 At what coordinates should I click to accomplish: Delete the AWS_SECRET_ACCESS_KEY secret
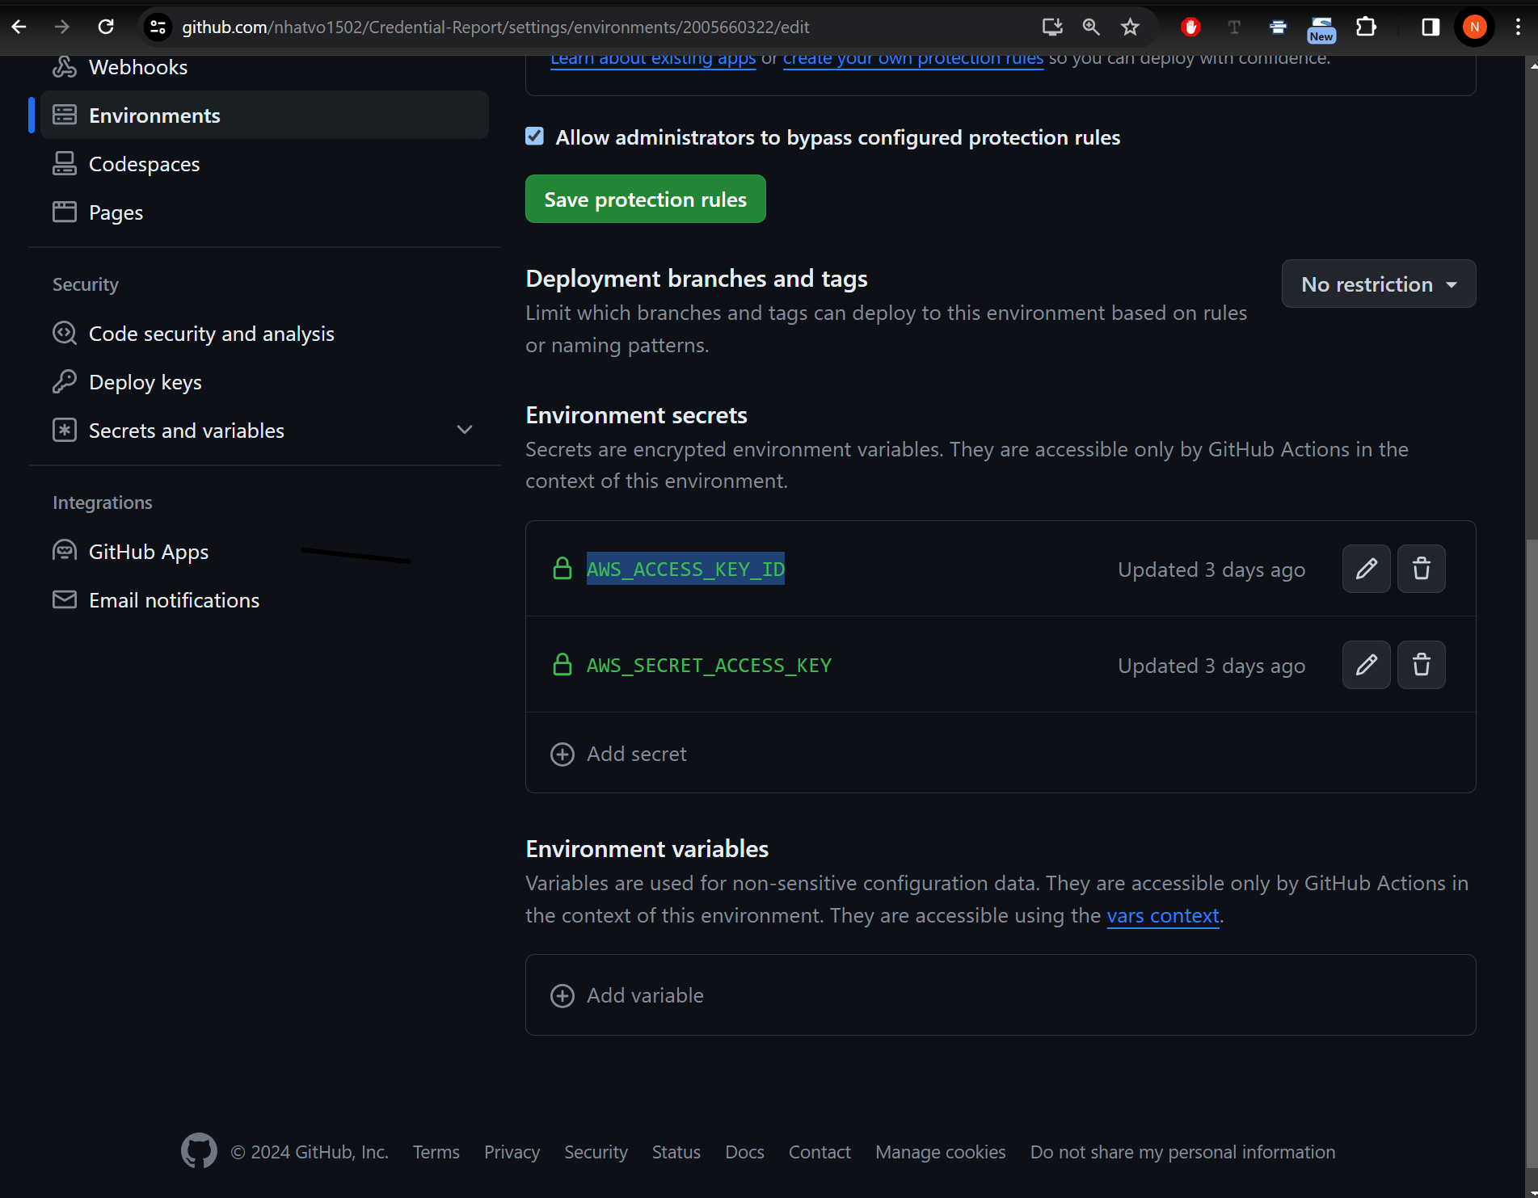[x=1421, y=665]
